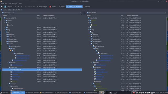Select libcalamares folder in right pane
Screen dimensions: 168x94
point(96,39)
